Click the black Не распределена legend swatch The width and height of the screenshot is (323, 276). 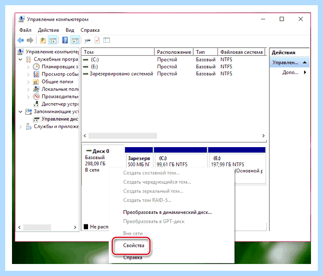tap(86, 227)
